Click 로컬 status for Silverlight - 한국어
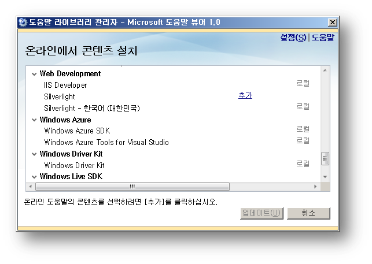Image resolution: width=372 pixels, height=264 pixels. [x=303, y=106]
